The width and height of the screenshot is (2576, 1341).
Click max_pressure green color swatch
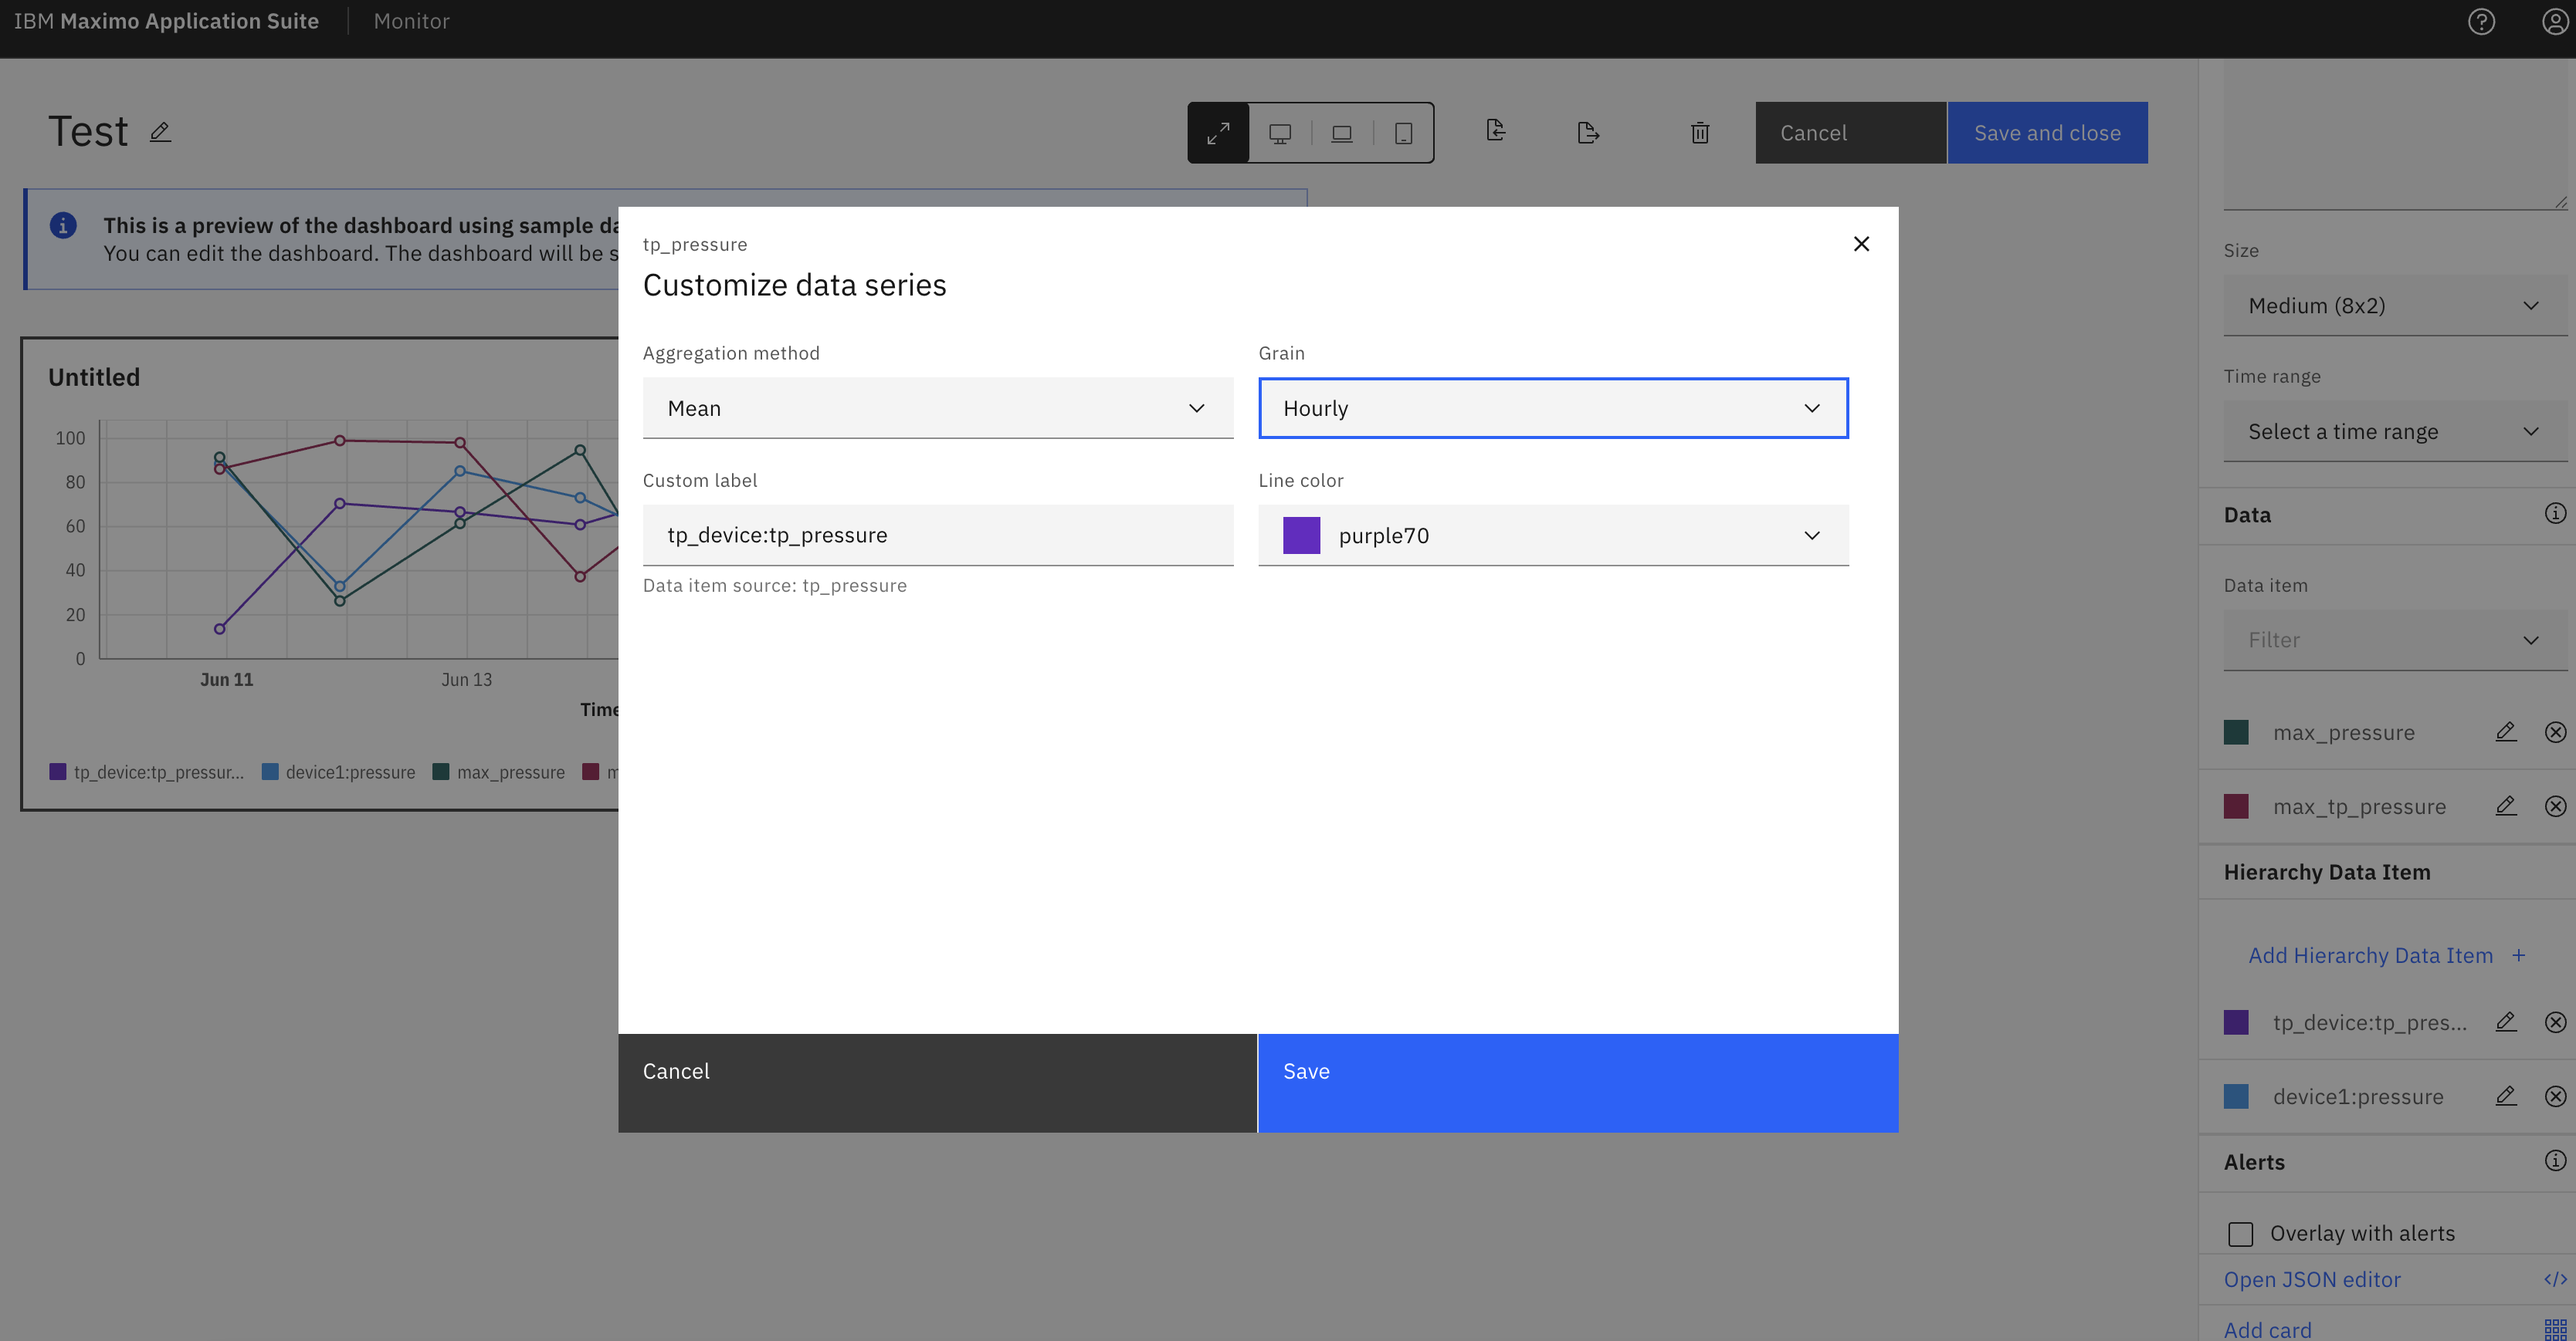2236,732
